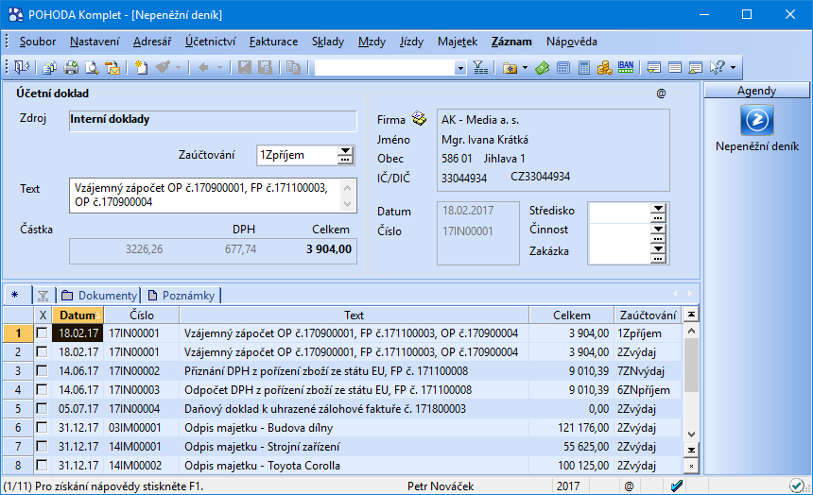Screen dimensions: 813x495
Task: Click the context help pointer icon
Action: click(718, 67)
